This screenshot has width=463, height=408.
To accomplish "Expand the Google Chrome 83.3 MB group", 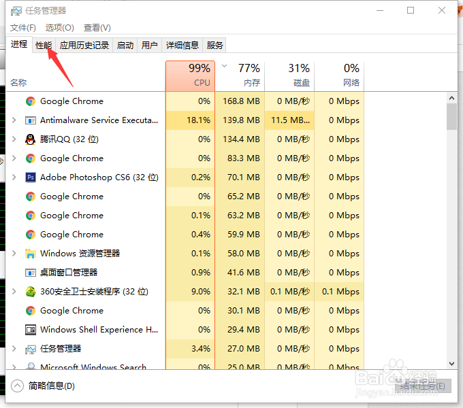I will point(14,158).
